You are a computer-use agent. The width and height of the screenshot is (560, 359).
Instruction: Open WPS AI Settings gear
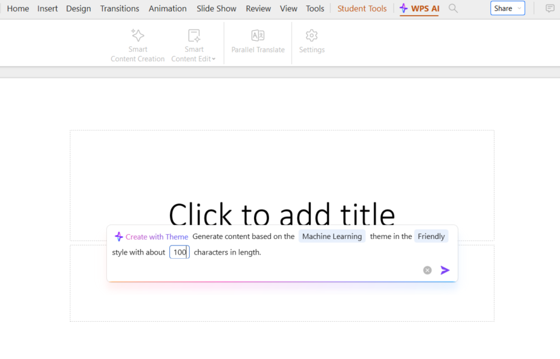tap(312, 41)
